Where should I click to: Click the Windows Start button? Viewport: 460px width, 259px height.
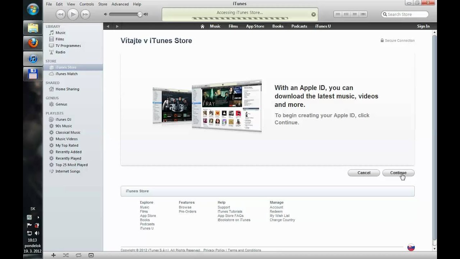pos(33,9)
